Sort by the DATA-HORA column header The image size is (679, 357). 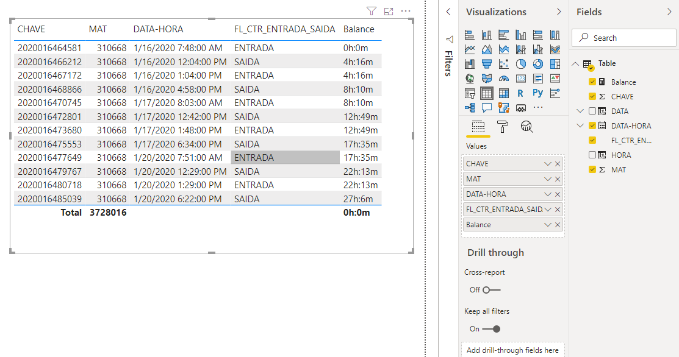(x=158, y=29)
